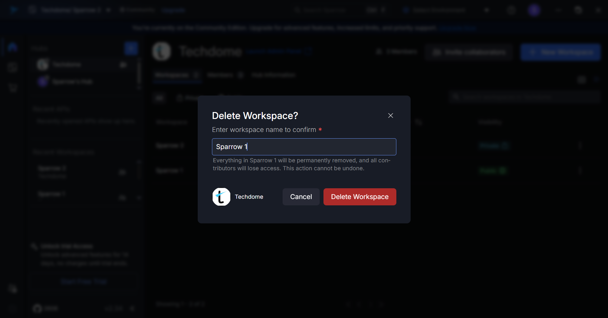Toggle the Public badge on Sparrow 1
The height and width of the screenshot is (318, 608).
[x=493, y=170]
